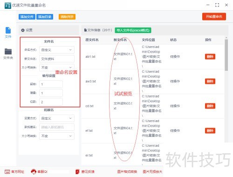Click the 添加文件 button
Screen dimensions: 233x177
27,17
